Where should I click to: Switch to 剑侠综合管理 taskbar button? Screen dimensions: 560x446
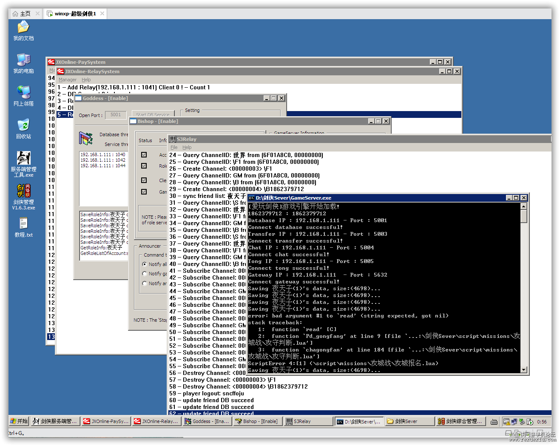pyautogui.click(x=460, y=421)
